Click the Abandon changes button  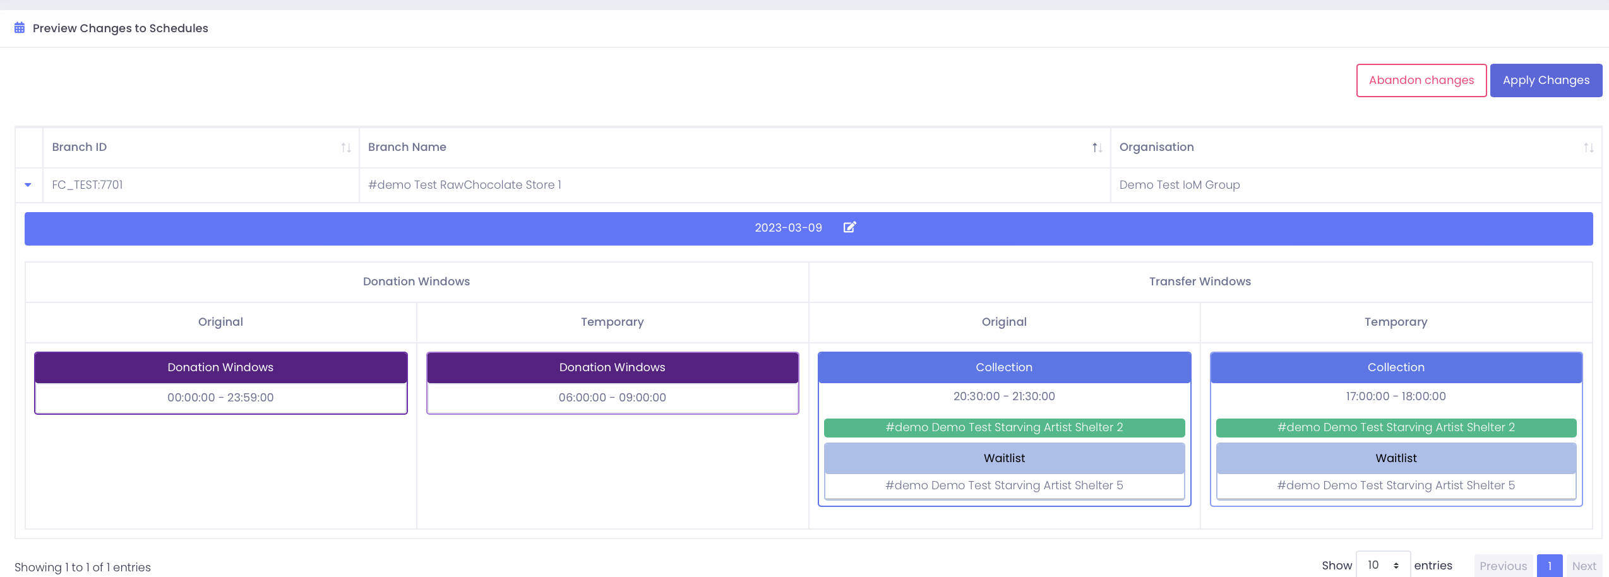[x=1421, y=80]
